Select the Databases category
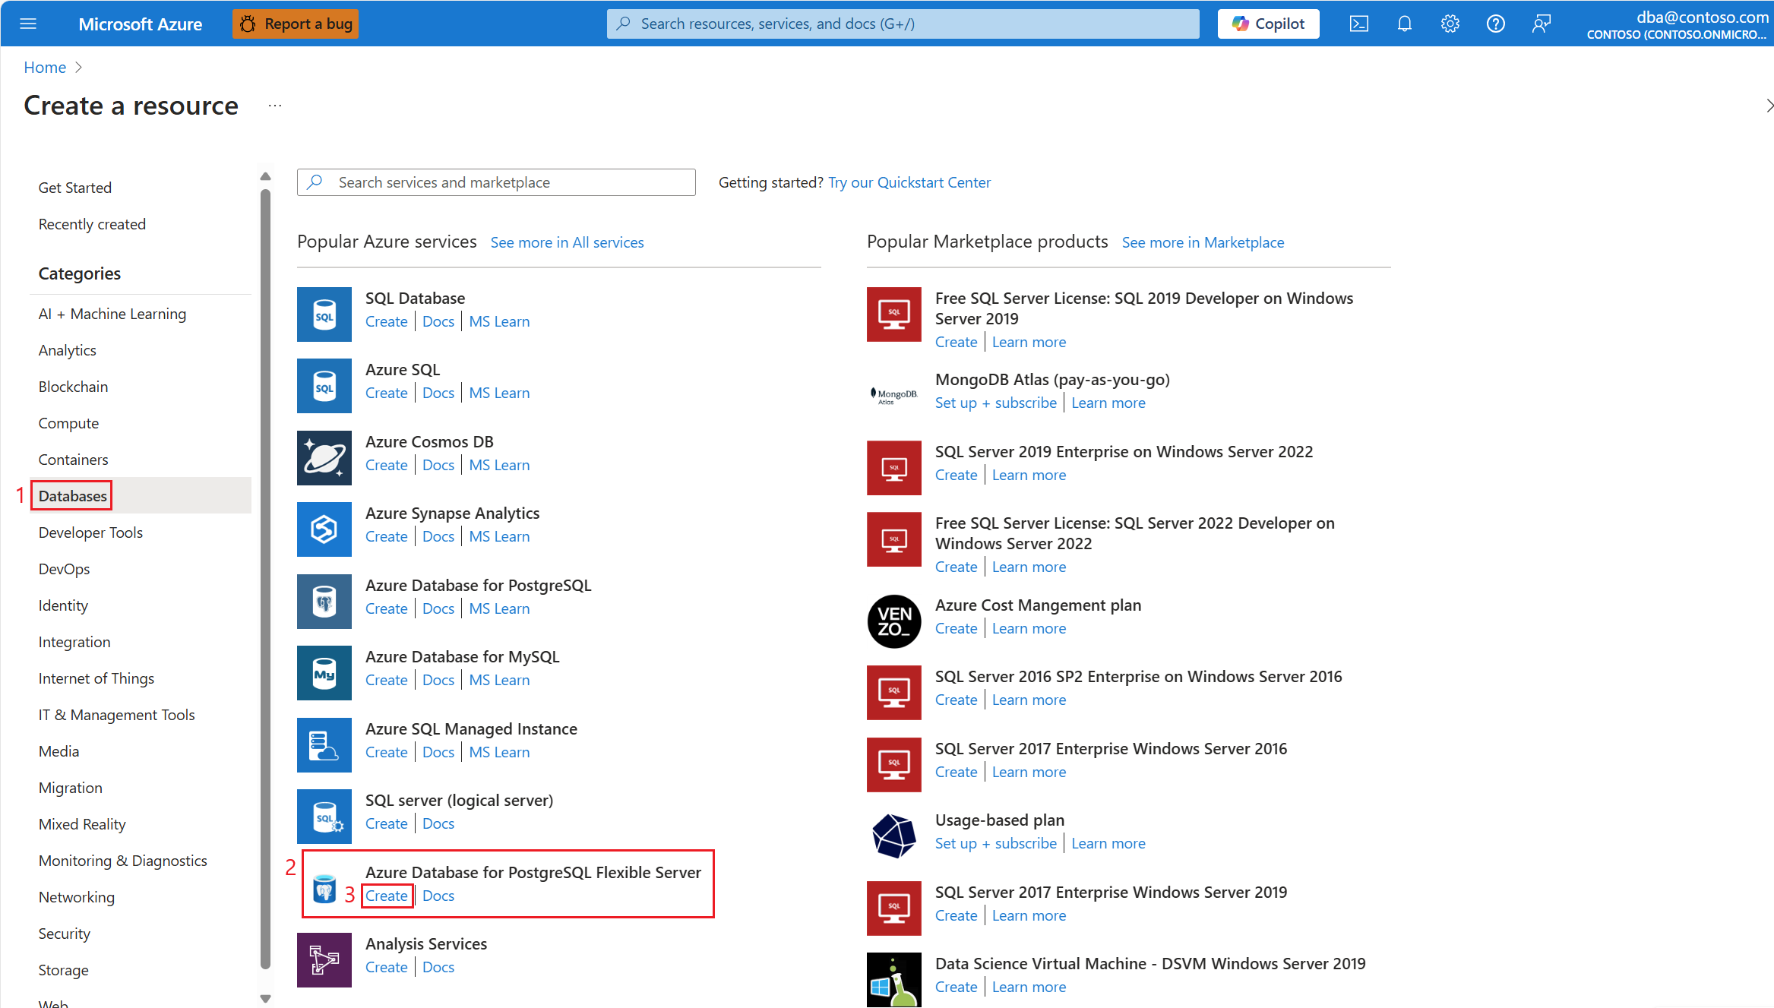The width and height of the screenshot is (1774, 1008). click(71, 495)
